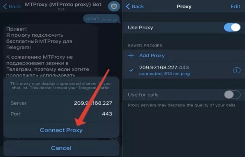Tap the Server address 209.97.168.227 row
245x157 pixels.
[61, 103]
